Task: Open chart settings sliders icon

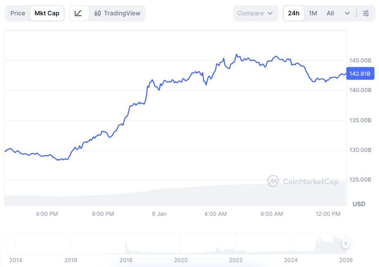Action: [x=366, y=13]
